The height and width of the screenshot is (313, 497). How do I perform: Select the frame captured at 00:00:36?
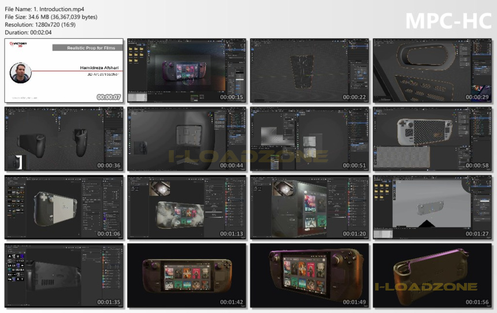pyautogui.click(x=64, y=139)
